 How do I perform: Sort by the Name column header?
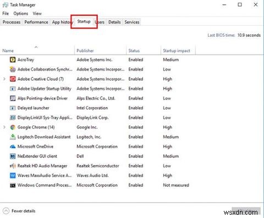pyautogui.click(x=37, y=51)
